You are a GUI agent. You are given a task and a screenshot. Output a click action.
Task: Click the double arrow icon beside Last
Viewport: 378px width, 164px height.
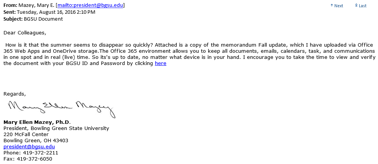pyautogui.click(x=356, y=6)
